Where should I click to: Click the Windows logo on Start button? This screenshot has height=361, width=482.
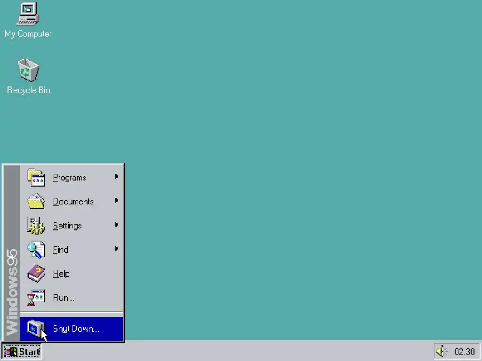pyautogui.click(x=11, y=352)
